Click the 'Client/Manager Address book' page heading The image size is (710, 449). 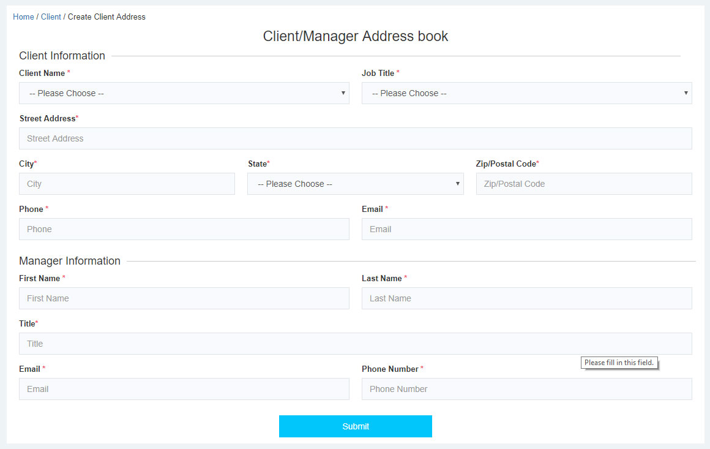(x=355, y=36)
